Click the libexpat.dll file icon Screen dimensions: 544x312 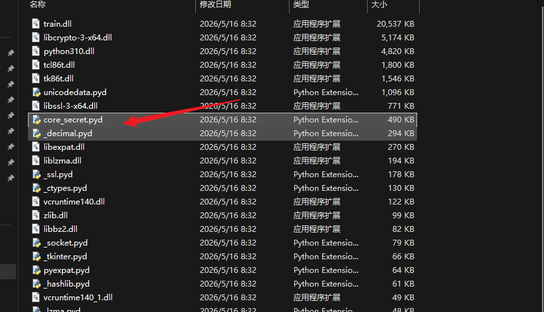(x=36, y=147)
